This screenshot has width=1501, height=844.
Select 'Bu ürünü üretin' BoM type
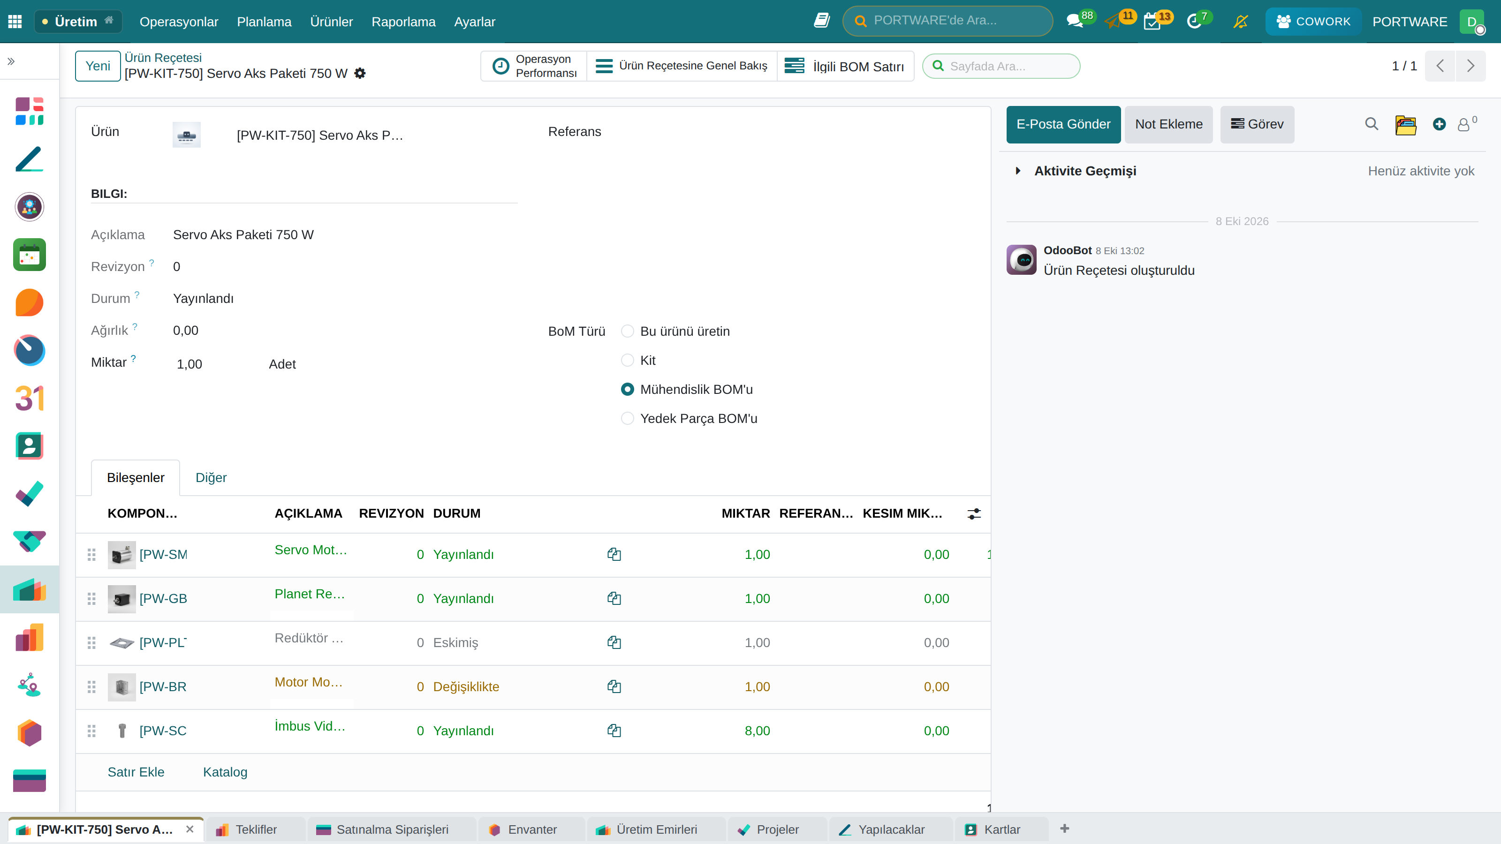628,332
